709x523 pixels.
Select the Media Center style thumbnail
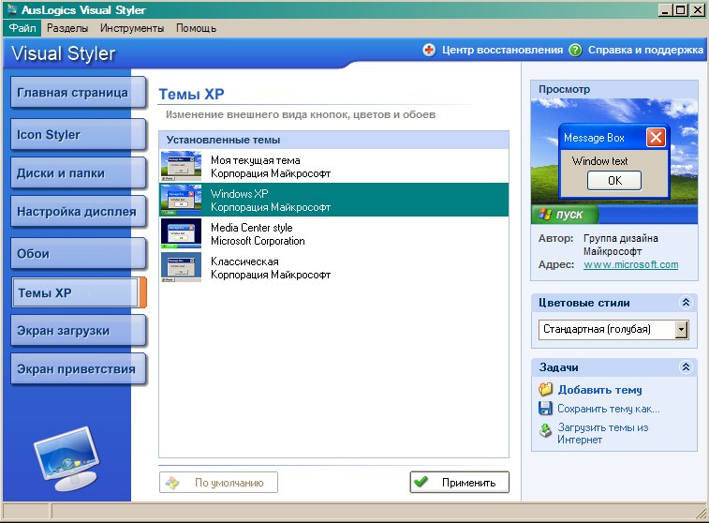tap(181, 233)
